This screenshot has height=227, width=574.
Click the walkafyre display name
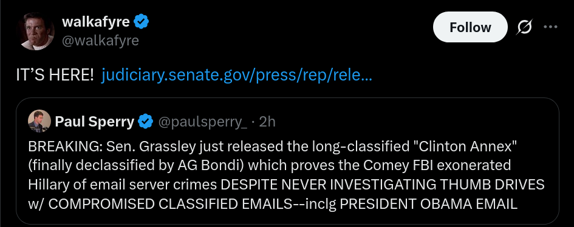pyautogui.click(x=96, y=22)
